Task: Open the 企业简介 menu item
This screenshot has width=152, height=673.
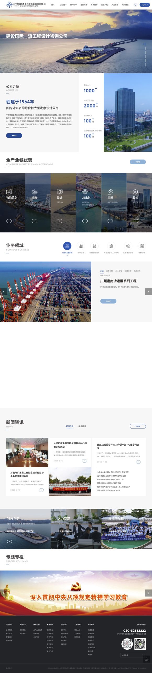Action: coord(63,5)
